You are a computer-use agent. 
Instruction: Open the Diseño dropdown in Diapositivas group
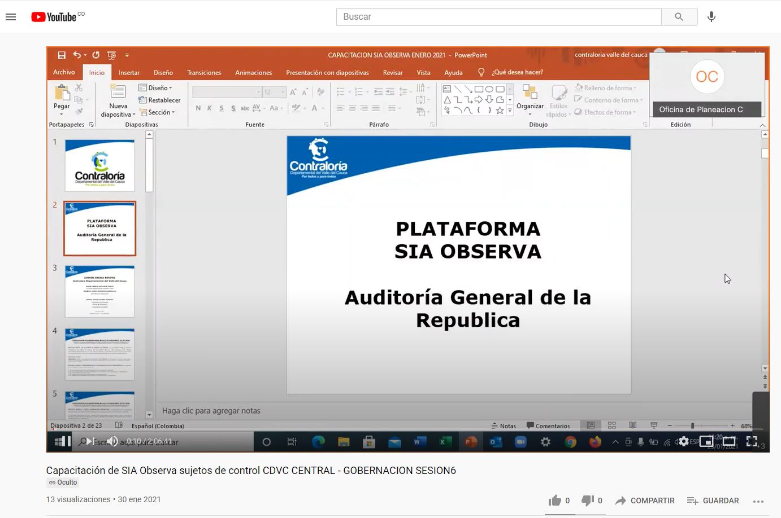[x=157, y=87]
